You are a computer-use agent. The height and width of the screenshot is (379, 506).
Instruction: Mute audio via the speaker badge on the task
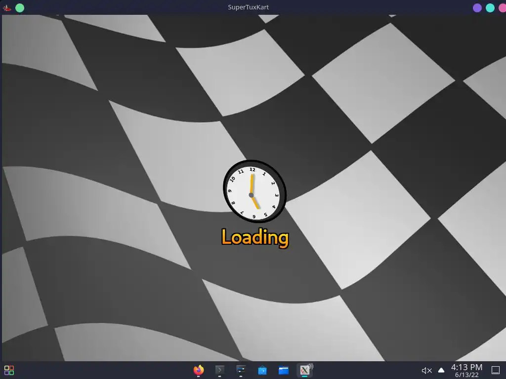[310, 366]
